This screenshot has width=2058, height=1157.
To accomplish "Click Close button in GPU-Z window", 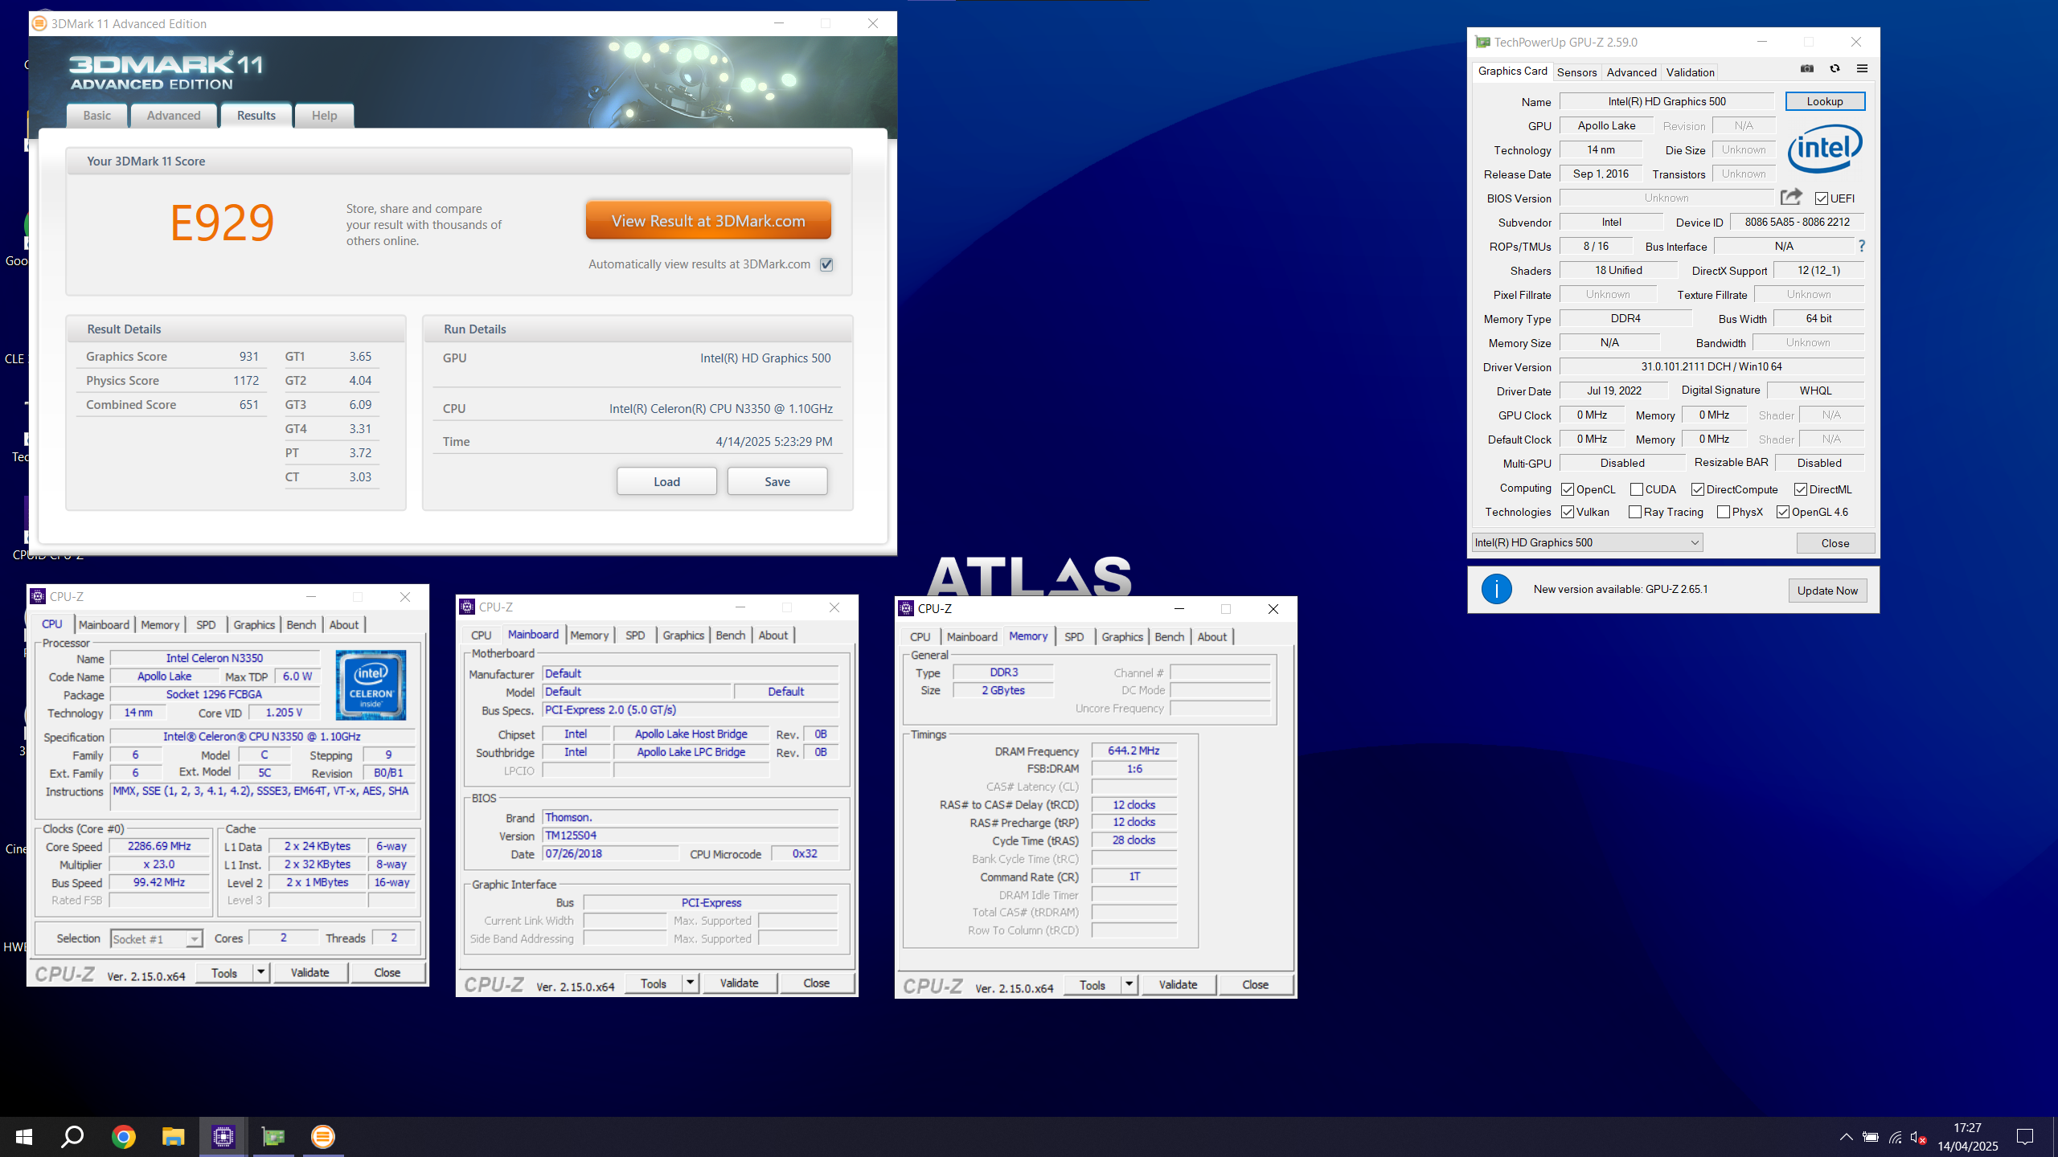I will point(1835,543).
